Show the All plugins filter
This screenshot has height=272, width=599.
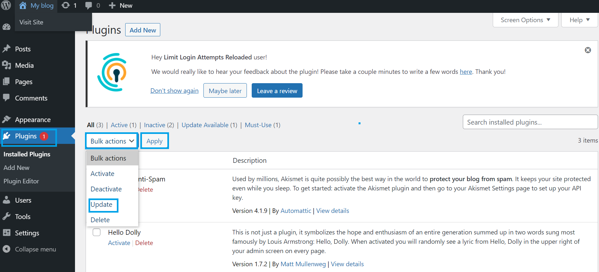[x=91, y=125]
